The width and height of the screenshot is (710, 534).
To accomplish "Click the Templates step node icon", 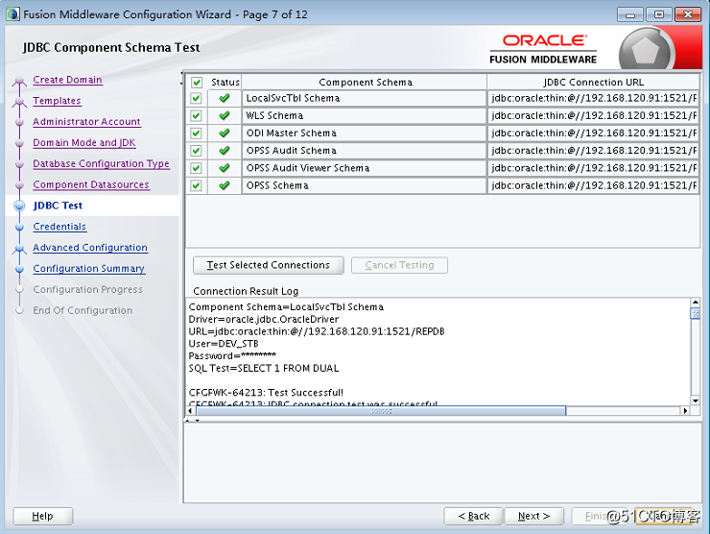I will [x=19, y=102].
